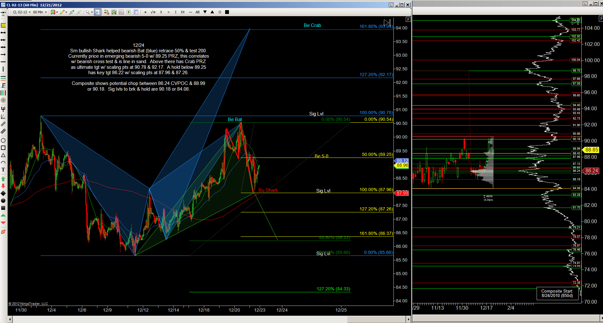Viewport: 603px width, 323px height.
Task: Click the horizontal scrollbar left arrow
Action: point(10,319)
